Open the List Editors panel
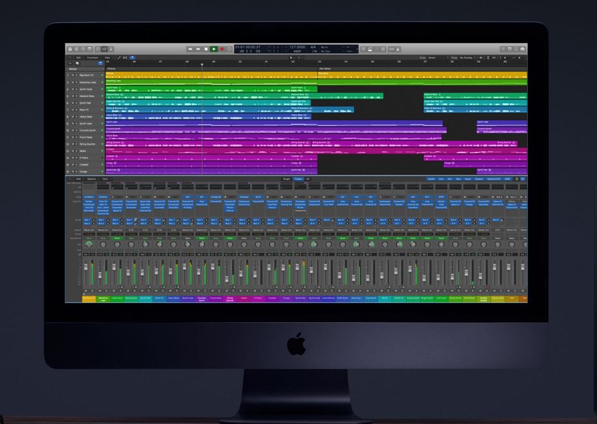This screenshot has height=424, width=597. [503, 49]
